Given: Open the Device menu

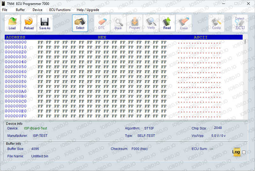Looking at the screenshot, I should click(x=37, y=10).
